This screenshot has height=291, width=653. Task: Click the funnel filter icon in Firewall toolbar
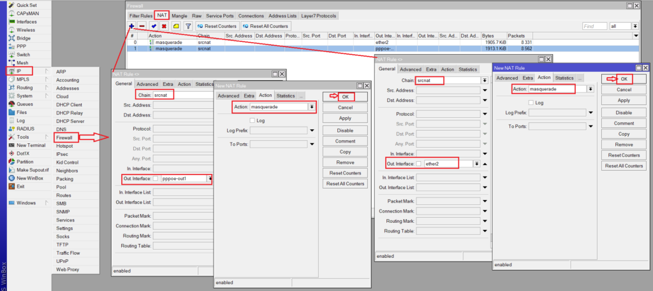coord(188,26)
